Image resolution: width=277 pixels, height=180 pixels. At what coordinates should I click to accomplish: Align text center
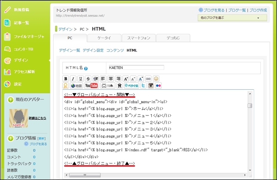pyautogui.click(x=111, y=79)
